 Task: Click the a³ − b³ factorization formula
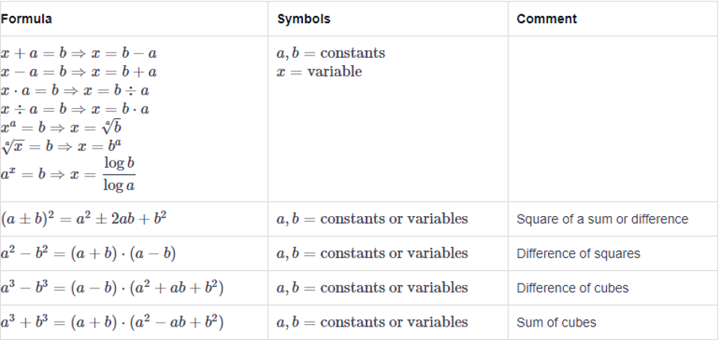pos(112,288)
